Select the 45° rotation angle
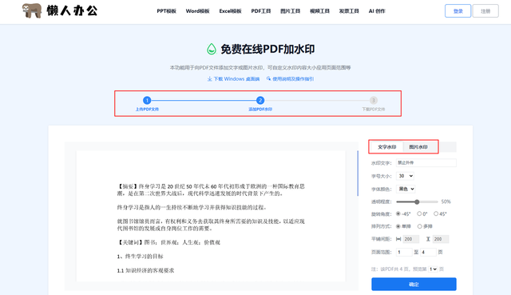This screenshot has width=511, height=295. (x=436, y=213)
